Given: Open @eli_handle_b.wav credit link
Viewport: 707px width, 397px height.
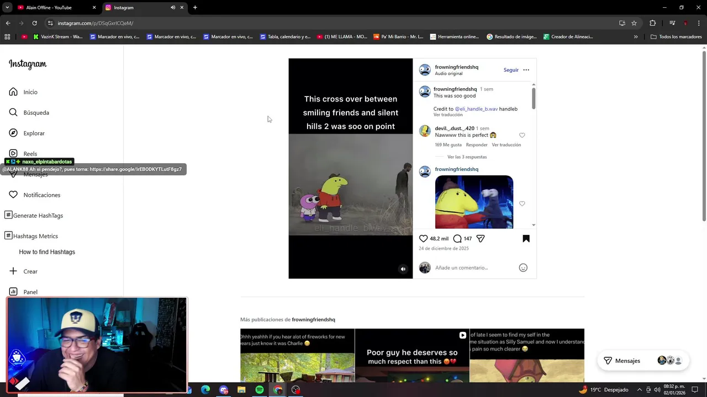Looking at the screenshot, I should point(476,109).
